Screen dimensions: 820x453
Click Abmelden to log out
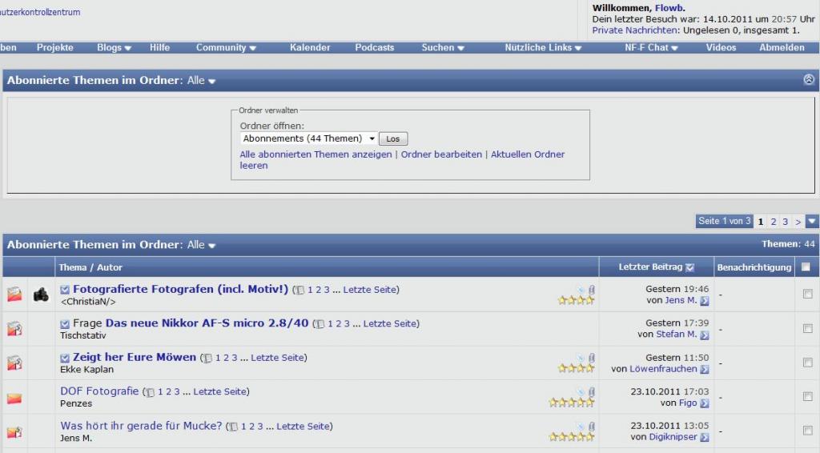pos(782,47)
